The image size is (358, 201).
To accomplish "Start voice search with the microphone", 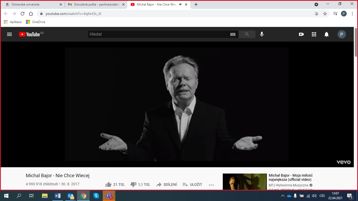I will (x=262, y=34).
